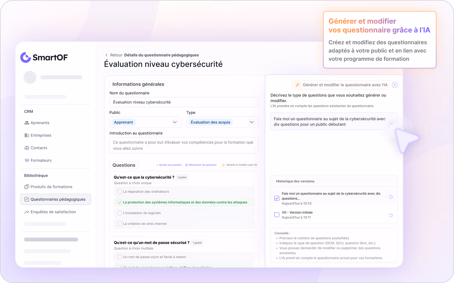The width and height of the screenshot is (454, 283).
Task: Click the restore icon next to 'V0 - Version initiale'
Action: click(x=391, y=216)
